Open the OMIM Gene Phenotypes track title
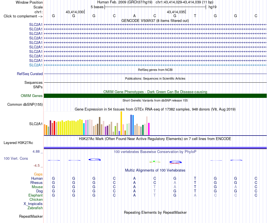267x223 pixels. [155, 92]
